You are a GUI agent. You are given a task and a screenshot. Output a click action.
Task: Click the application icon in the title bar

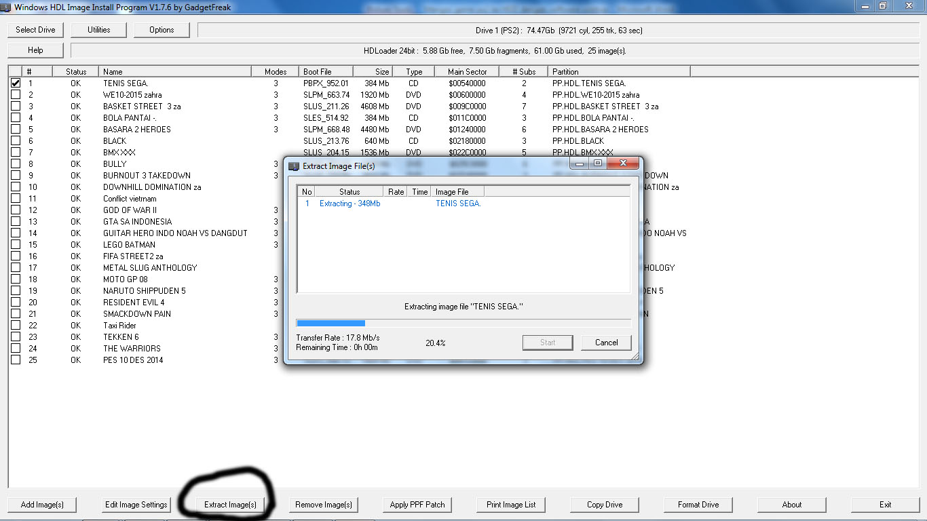7,7
